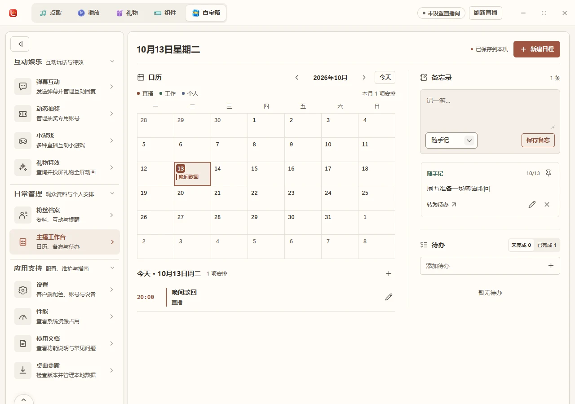Edit the 周五准备一场粤语歌回 memo
This screenshot has width=575, height=404.
pyautogui.click(x=532, y=205)
